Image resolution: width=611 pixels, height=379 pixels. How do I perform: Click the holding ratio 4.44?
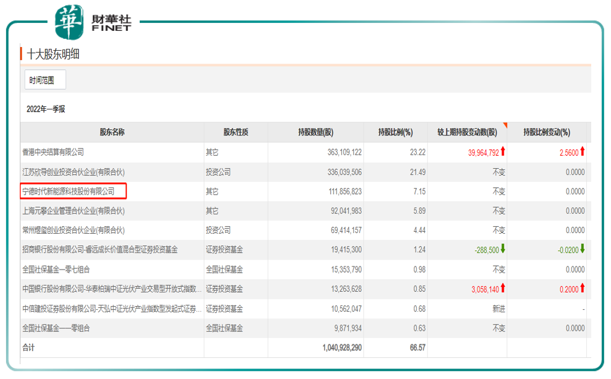pyautogui.click(x=419, y=231)
